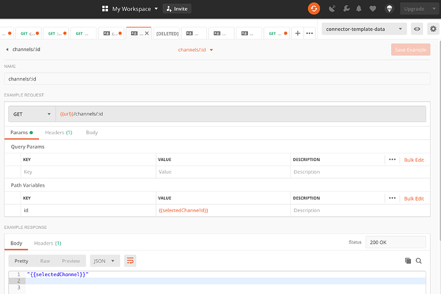The width and height of the screenshot is (441, 294).
Task: Click the Upgrade button
Action: 414,9
